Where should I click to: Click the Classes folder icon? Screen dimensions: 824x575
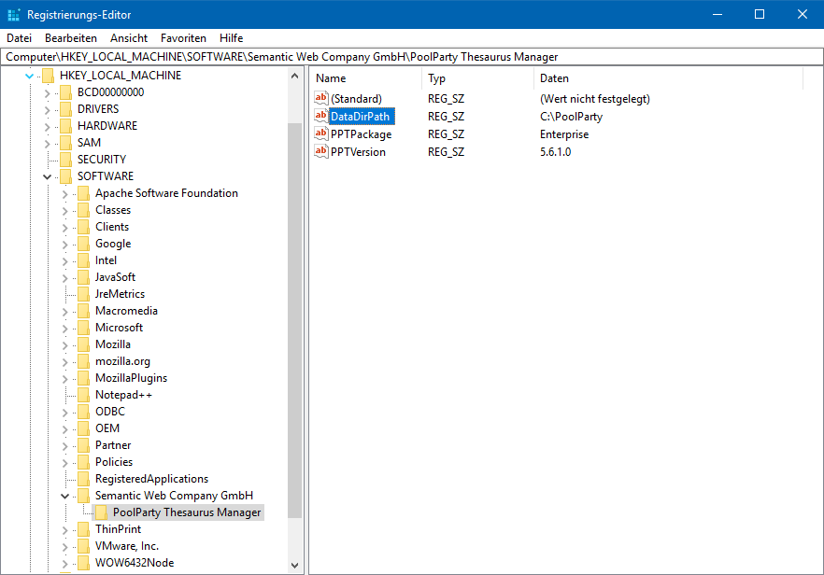coord(83,210)
